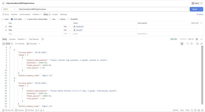Image resolution: width=205 pixels, height=112 pixels.
Task: Click the filter response icon
Action: [x=188, y=44]
